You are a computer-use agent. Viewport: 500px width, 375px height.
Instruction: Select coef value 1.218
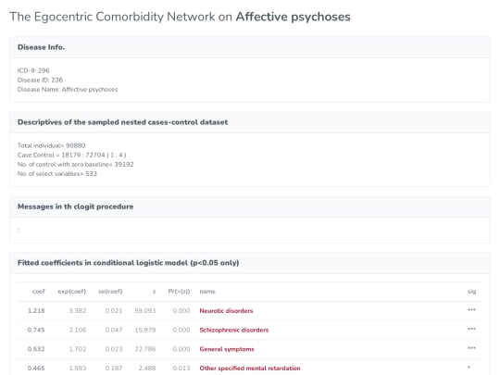[36, 310]
